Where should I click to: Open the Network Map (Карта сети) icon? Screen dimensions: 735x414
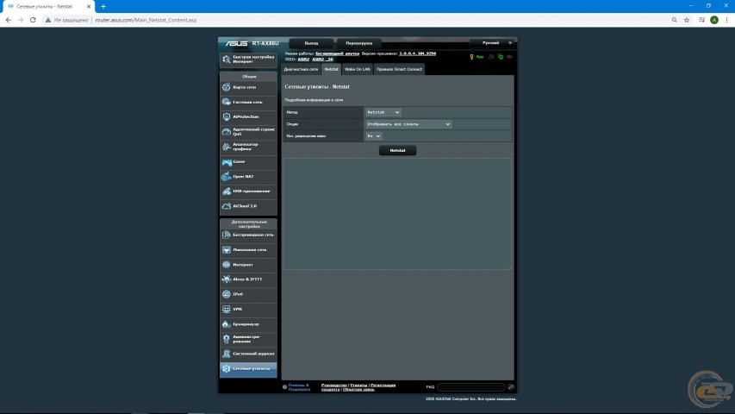pos(227,87)
